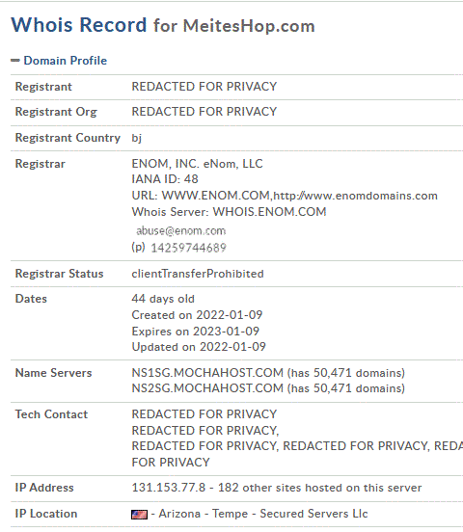Click the Domain Profile heading
The width and height of the screenshot is (463, 532).
[66, 61]
